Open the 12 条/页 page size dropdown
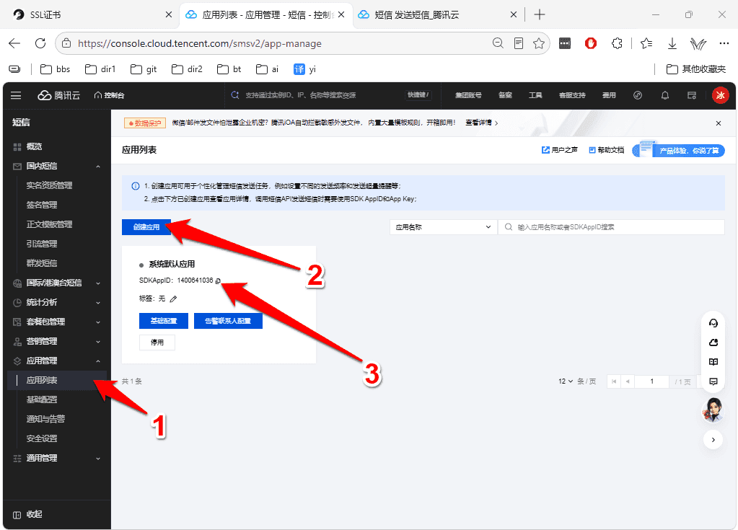 566,381
